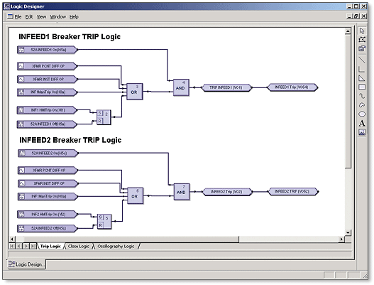Select INF1ManTrip On(H8a) input in INFEED1 logic
This screenshot has height=285, width=374.
tap(48, 92)
